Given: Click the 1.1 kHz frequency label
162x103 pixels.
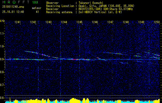Looking at the screenshot, I should (x=2, y=33).
